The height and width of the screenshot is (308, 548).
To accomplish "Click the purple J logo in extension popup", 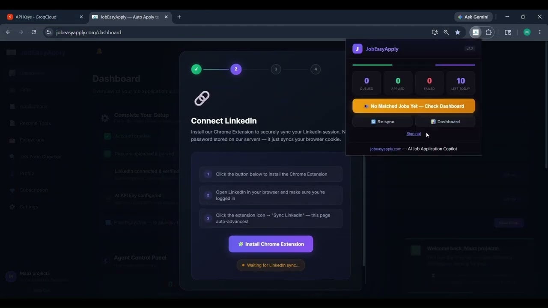I will coord(357,49).
